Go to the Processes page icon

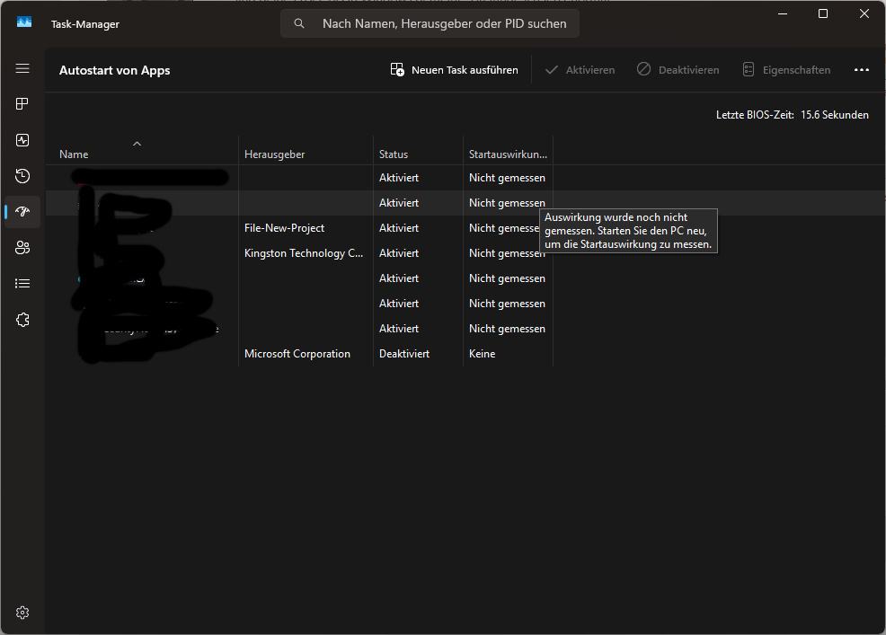coord(22,104)
